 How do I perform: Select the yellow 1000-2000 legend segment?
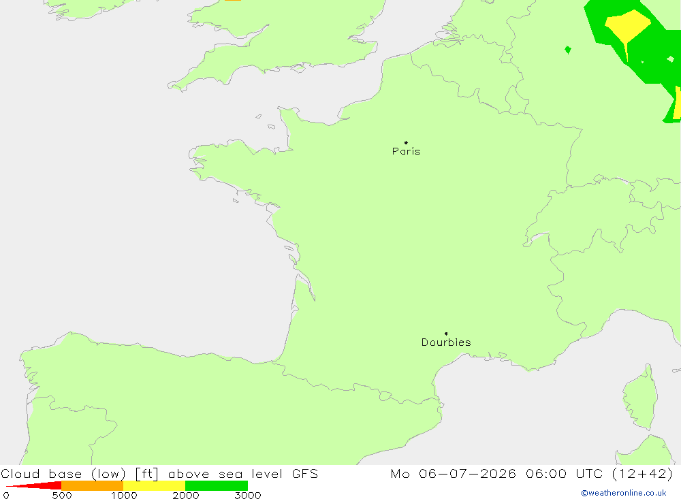pyautogui.click(x=154, y=485)
